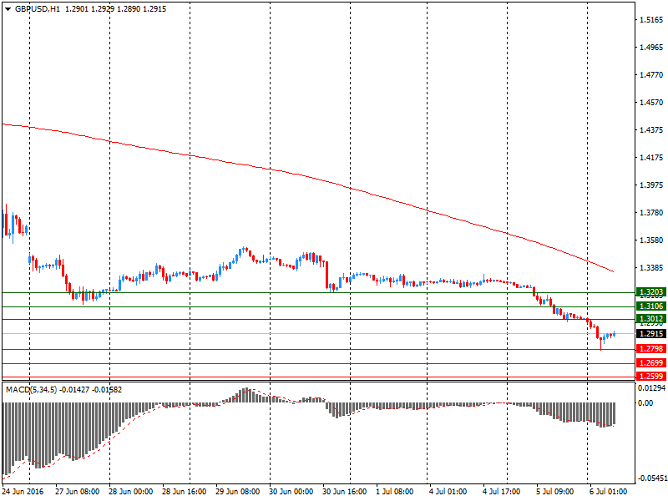Select the MACD scale value 0.01294
This screenshot has height=501, width=668.
pos(651,388)
